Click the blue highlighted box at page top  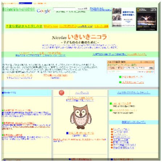pyautogui.click(x=25, y=3)
